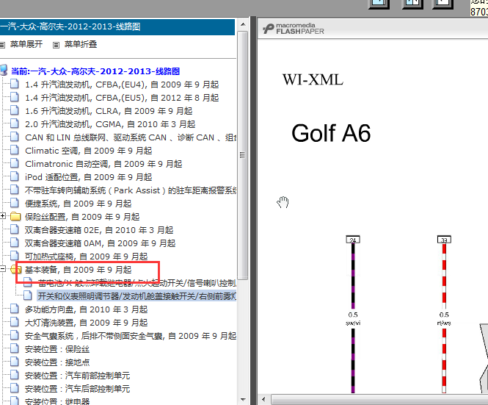Viewport: 488px width, 405px height.
Task: Open the current node 当前:一汽-大众-高尔夫-2012-2013-线路图
Action: 95,71
